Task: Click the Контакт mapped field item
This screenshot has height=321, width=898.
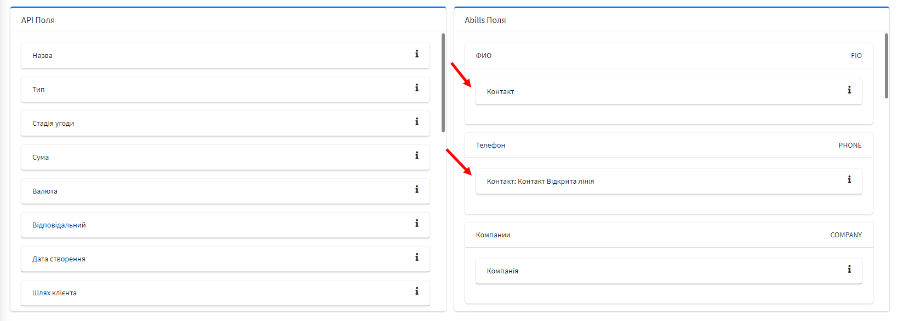Action: [x=657, y=92]
